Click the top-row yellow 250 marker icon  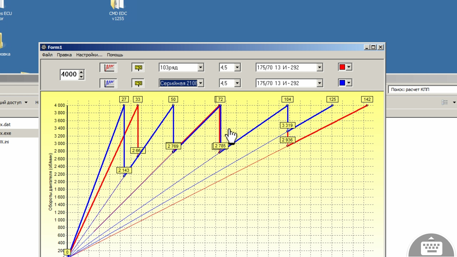tap(138, 67)
